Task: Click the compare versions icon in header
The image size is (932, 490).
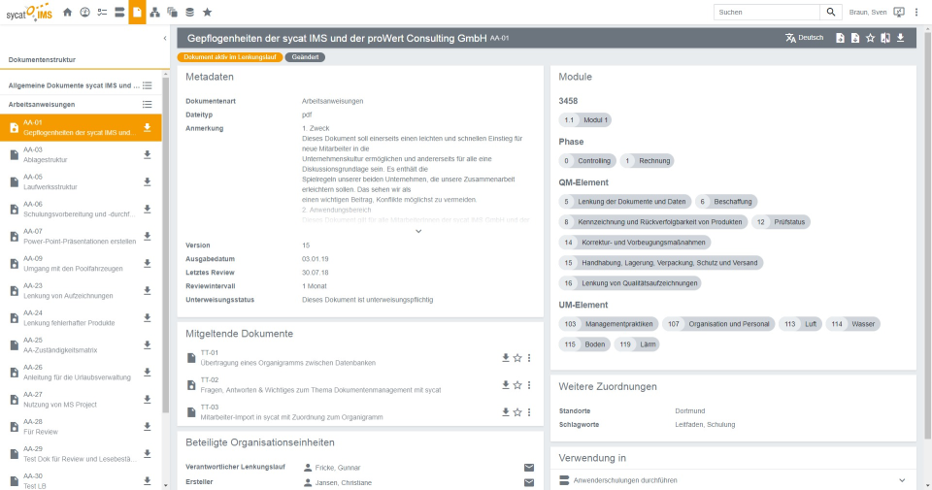Action: [885, 38]
